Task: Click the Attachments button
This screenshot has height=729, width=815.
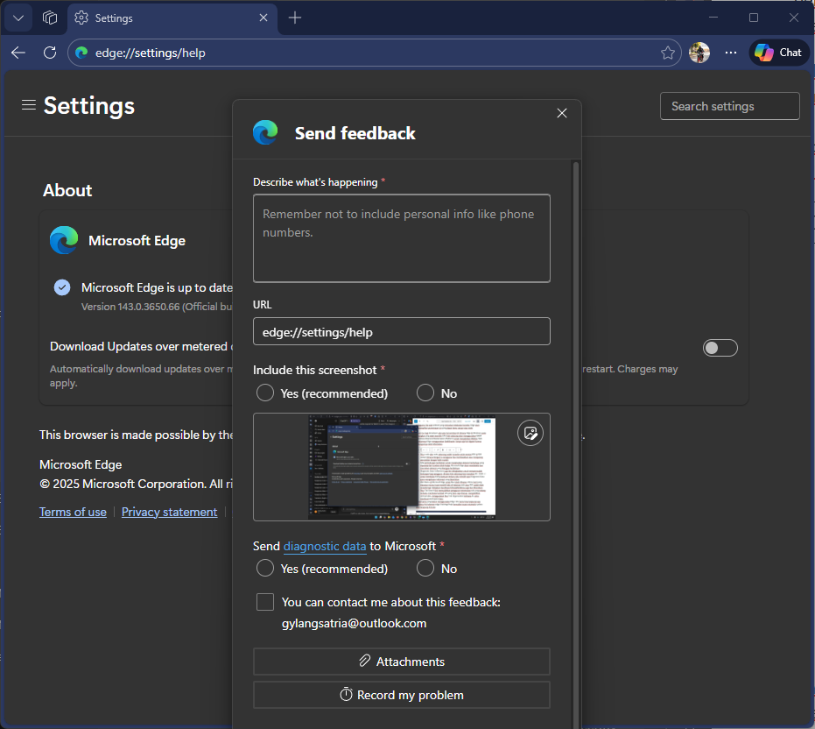Action: click(401, 662)
